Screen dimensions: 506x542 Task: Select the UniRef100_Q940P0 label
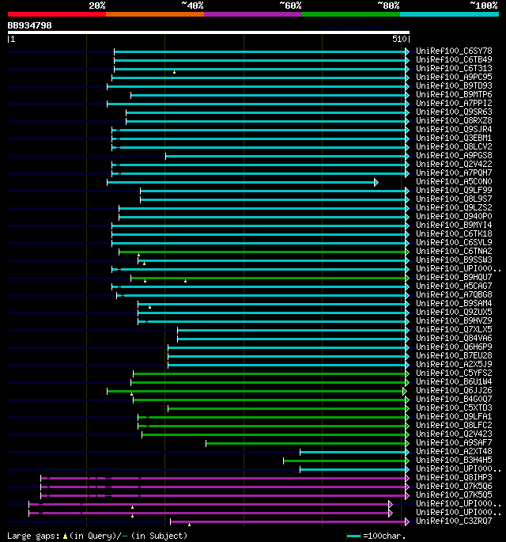pos(454,216)
